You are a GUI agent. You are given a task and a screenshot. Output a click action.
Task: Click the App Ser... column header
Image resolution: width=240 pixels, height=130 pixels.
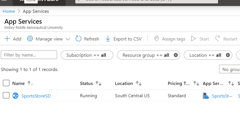(x=213, y=84)
